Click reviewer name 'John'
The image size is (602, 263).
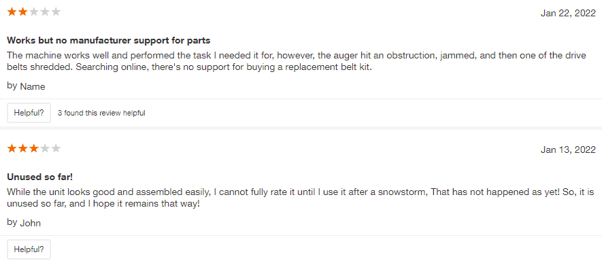pyautogui.click(x=31, y=223)
